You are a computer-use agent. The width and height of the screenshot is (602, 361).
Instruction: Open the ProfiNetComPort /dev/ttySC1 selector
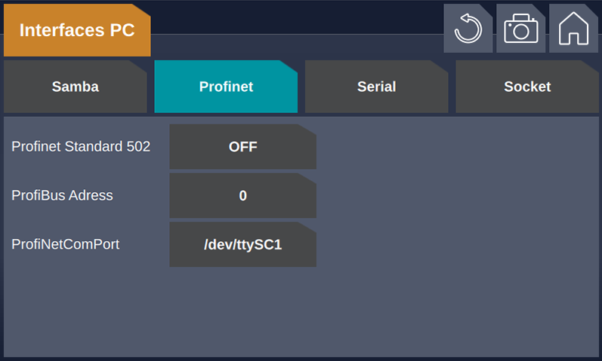pyautogui.click(x=243, y=244)
